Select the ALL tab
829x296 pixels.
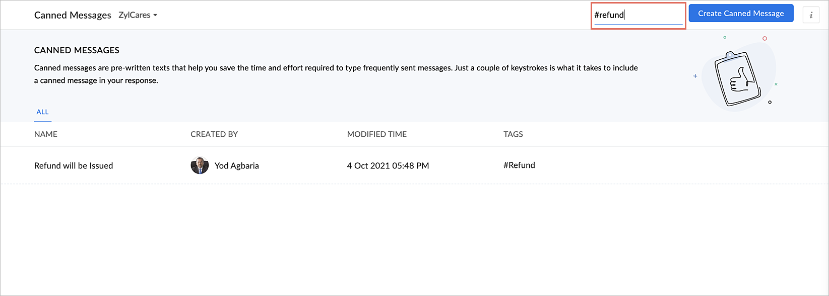coord(43,112)
